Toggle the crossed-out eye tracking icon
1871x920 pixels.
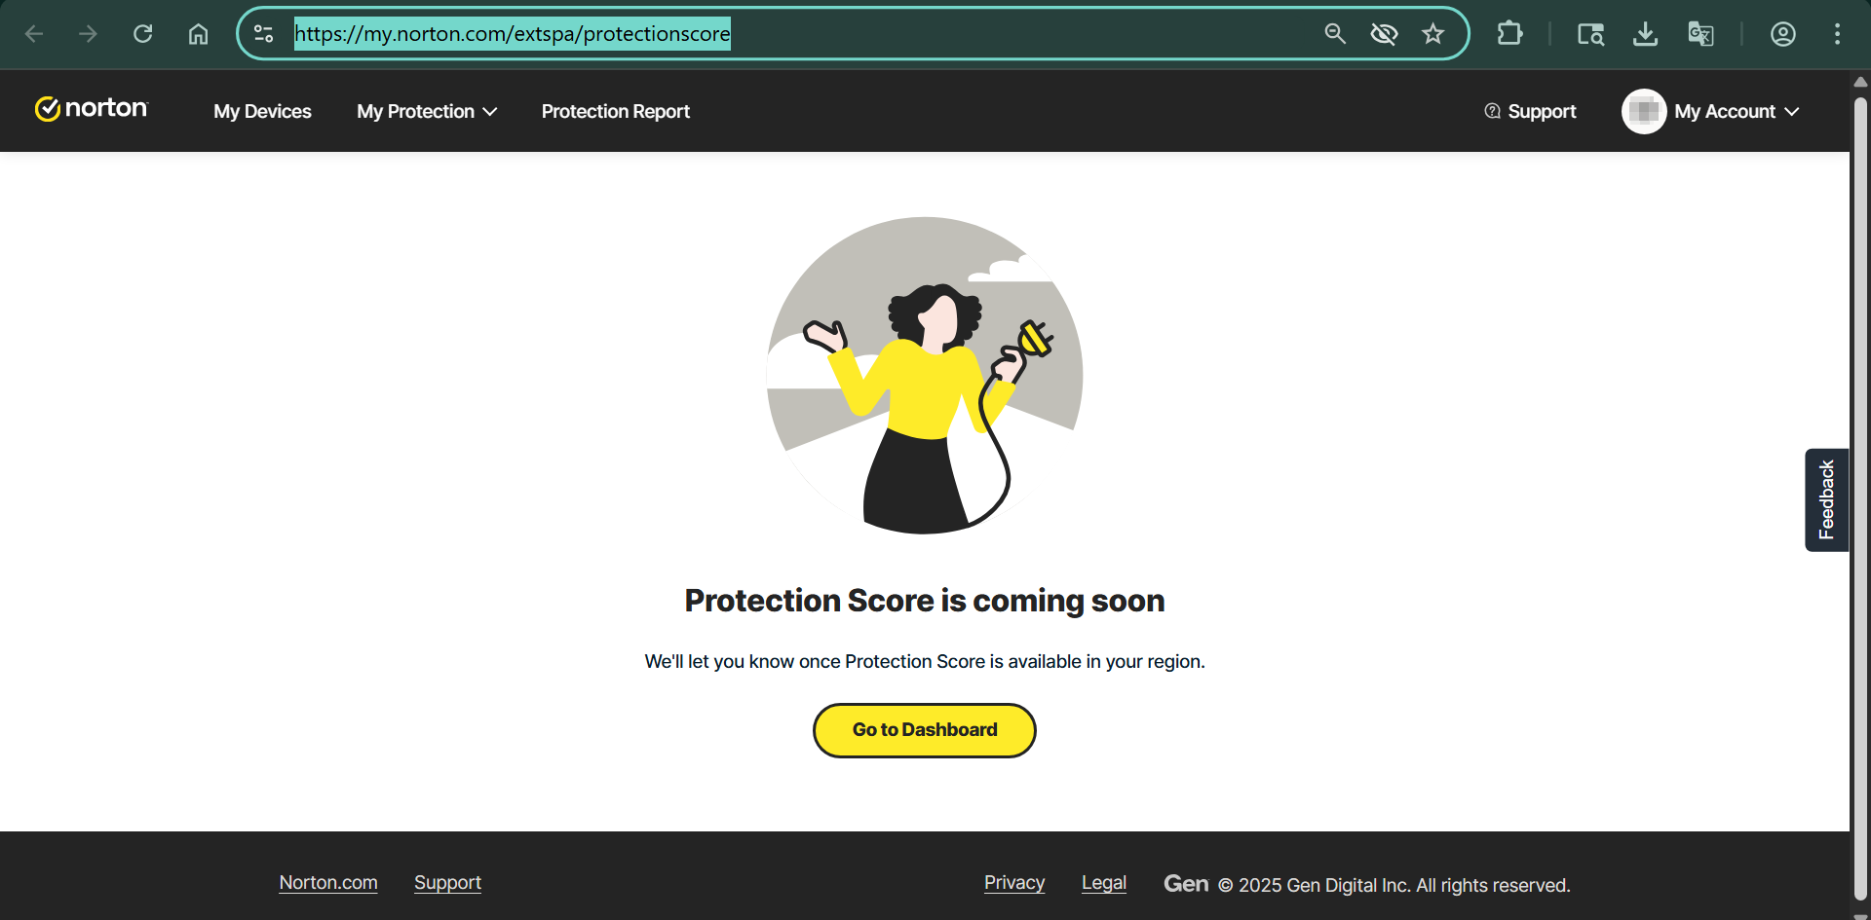point(1384,34)
